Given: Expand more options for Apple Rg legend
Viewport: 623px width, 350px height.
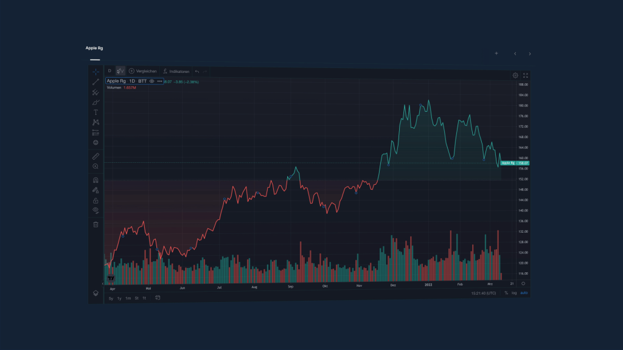Looking at the screenshot, I should coord(159,81).
